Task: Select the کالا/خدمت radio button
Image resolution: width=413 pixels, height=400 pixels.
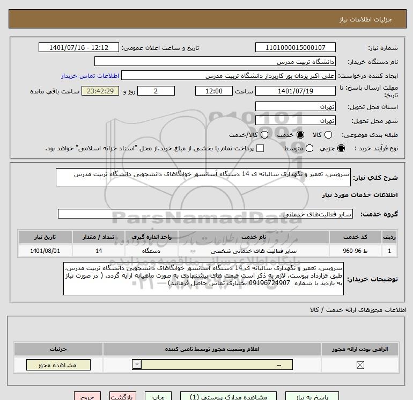Action: 264,135
